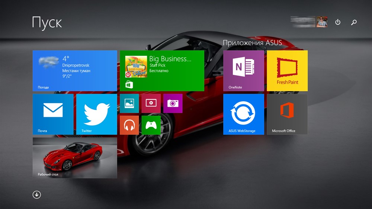Click the user account picture
Screen dimensions: 372x209
322,22
